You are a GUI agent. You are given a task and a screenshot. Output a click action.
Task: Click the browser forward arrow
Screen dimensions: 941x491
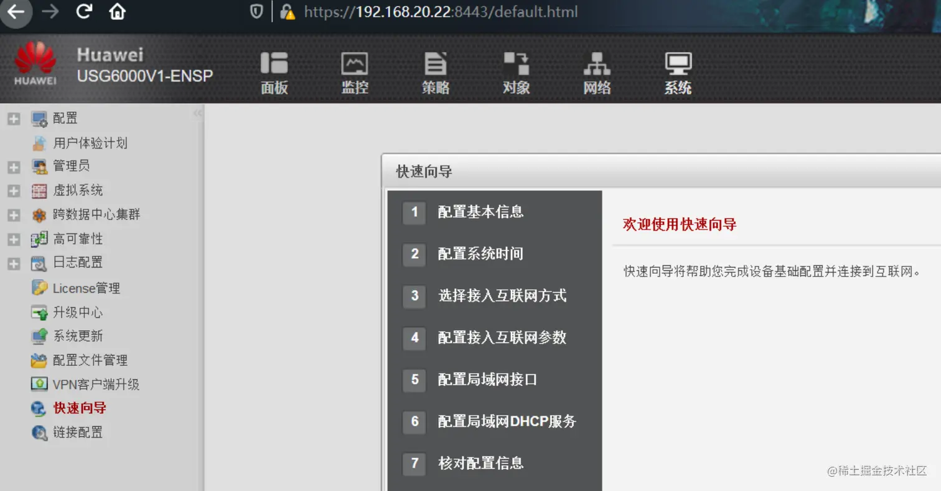pyautogui.click(x=50, y=12)
